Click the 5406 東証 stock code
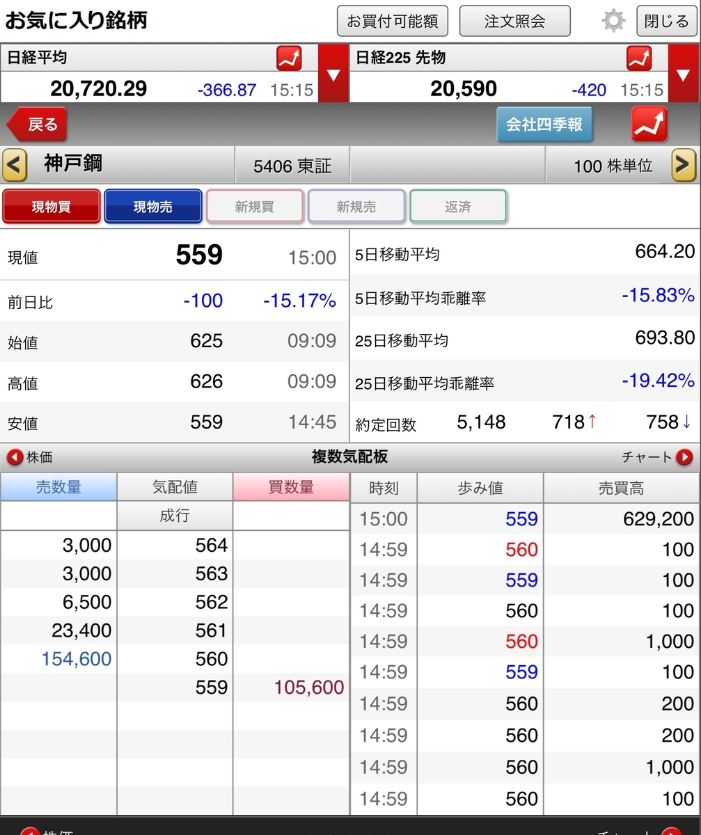 pyautogui.click(x=292, y=166)
